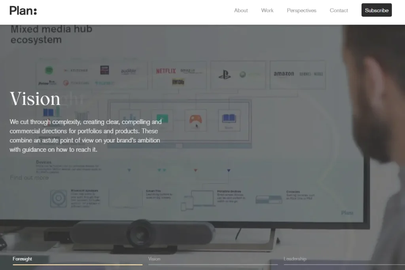This screenshot has height=270, width=405.
Task: Go to the Work section
Action: pyautogui.click(x=267, y=11)
